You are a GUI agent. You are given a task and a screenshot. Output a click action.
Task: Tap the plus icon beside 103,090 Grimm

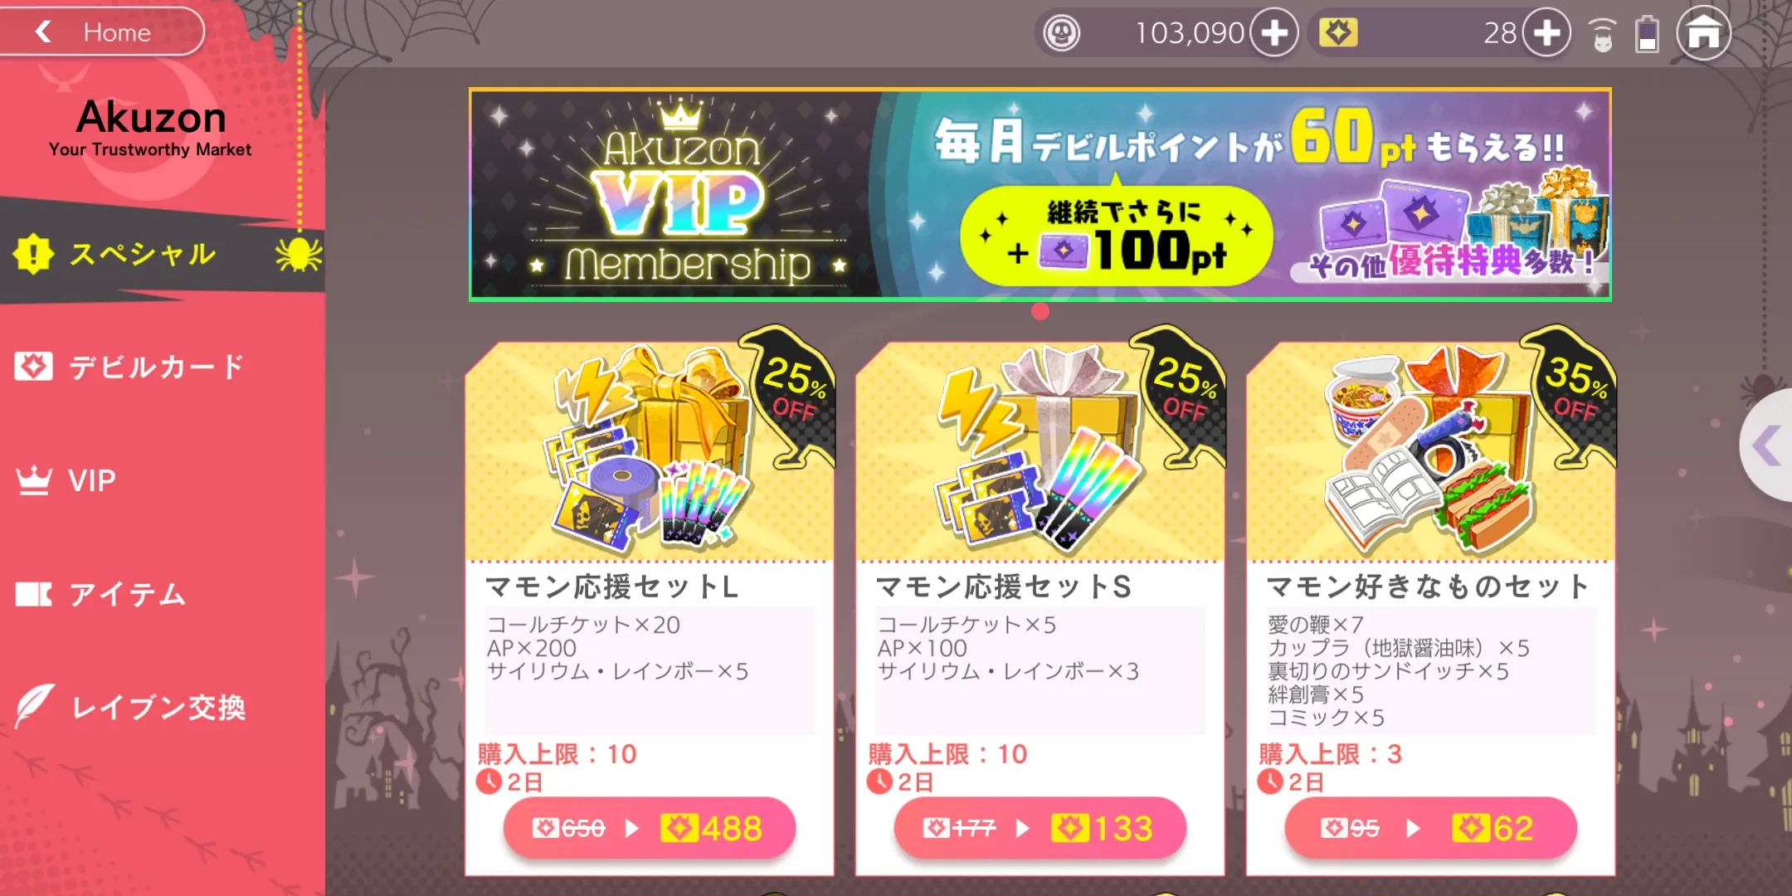tap(1274, 33)
